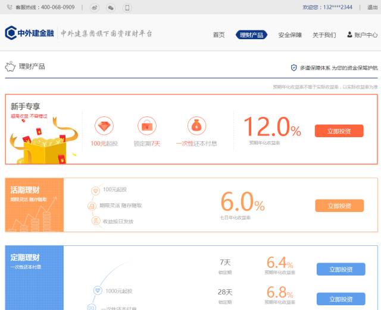
Task: Click the diamond icon above 100元起投
Action: coord(104,126)
